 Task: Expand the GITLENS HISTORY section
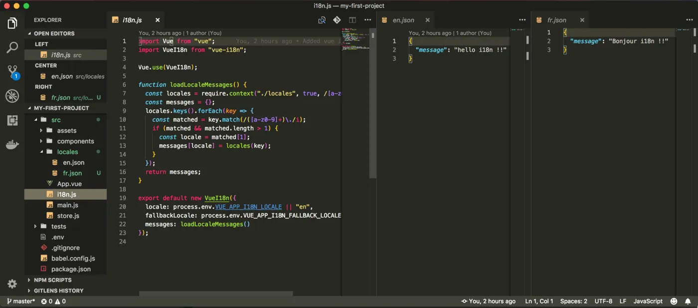tap(58, 291)
